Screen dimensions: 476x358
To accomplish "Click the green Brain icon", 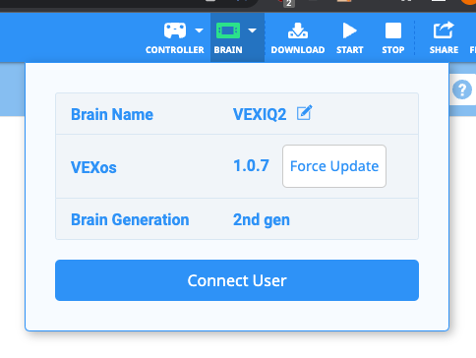I will [x=228, y=30].
